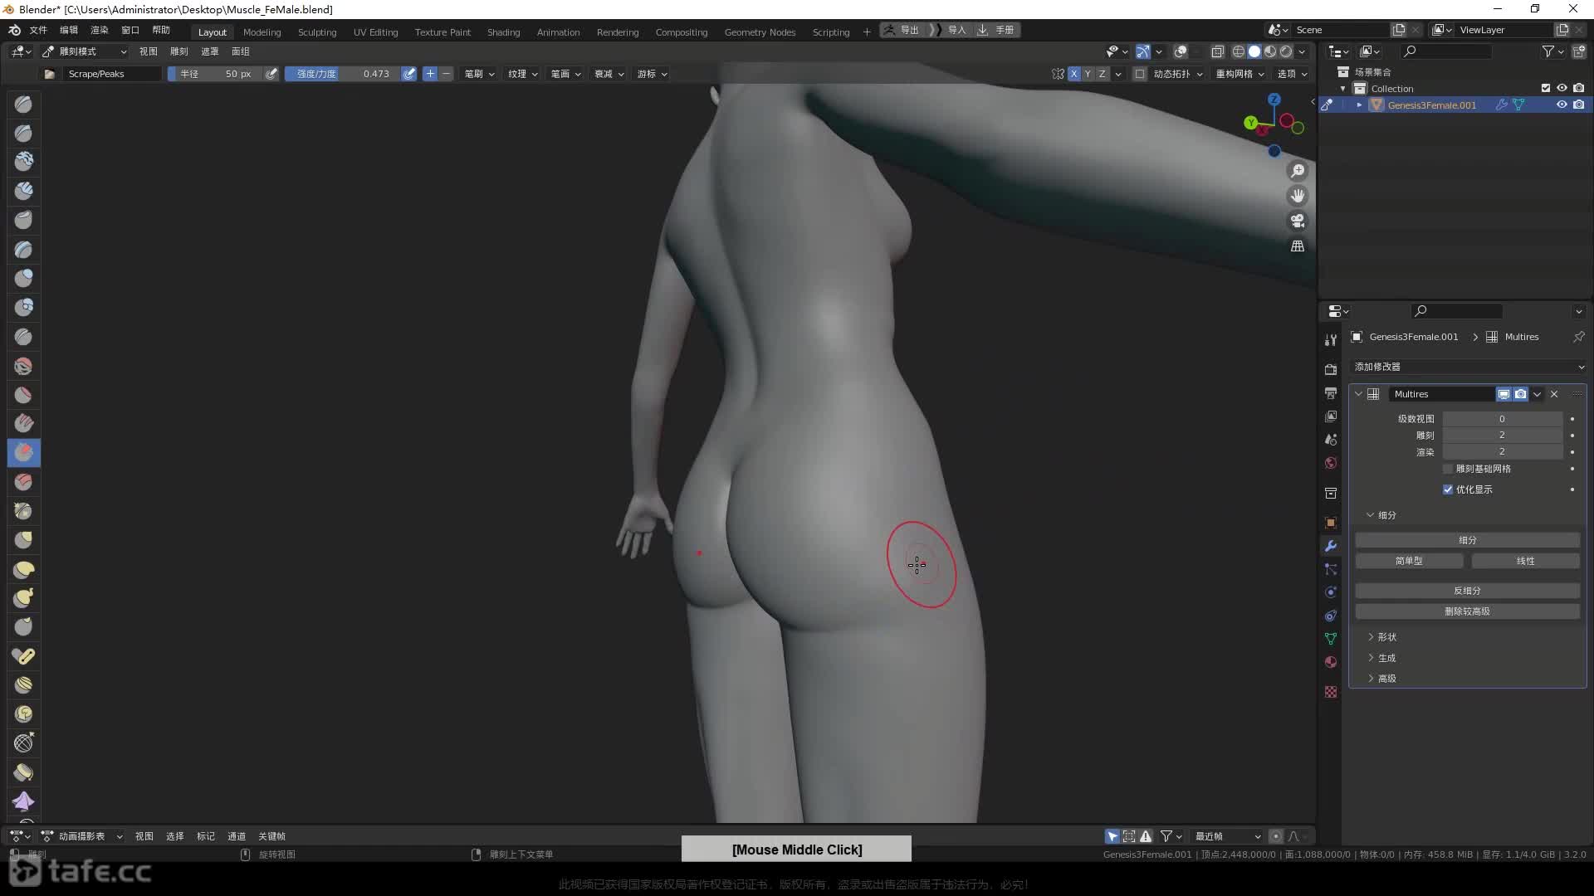Viewport: 1594px width, 896px height.
Task: Toggle Y axis symmetry button
Action: 1088,74
